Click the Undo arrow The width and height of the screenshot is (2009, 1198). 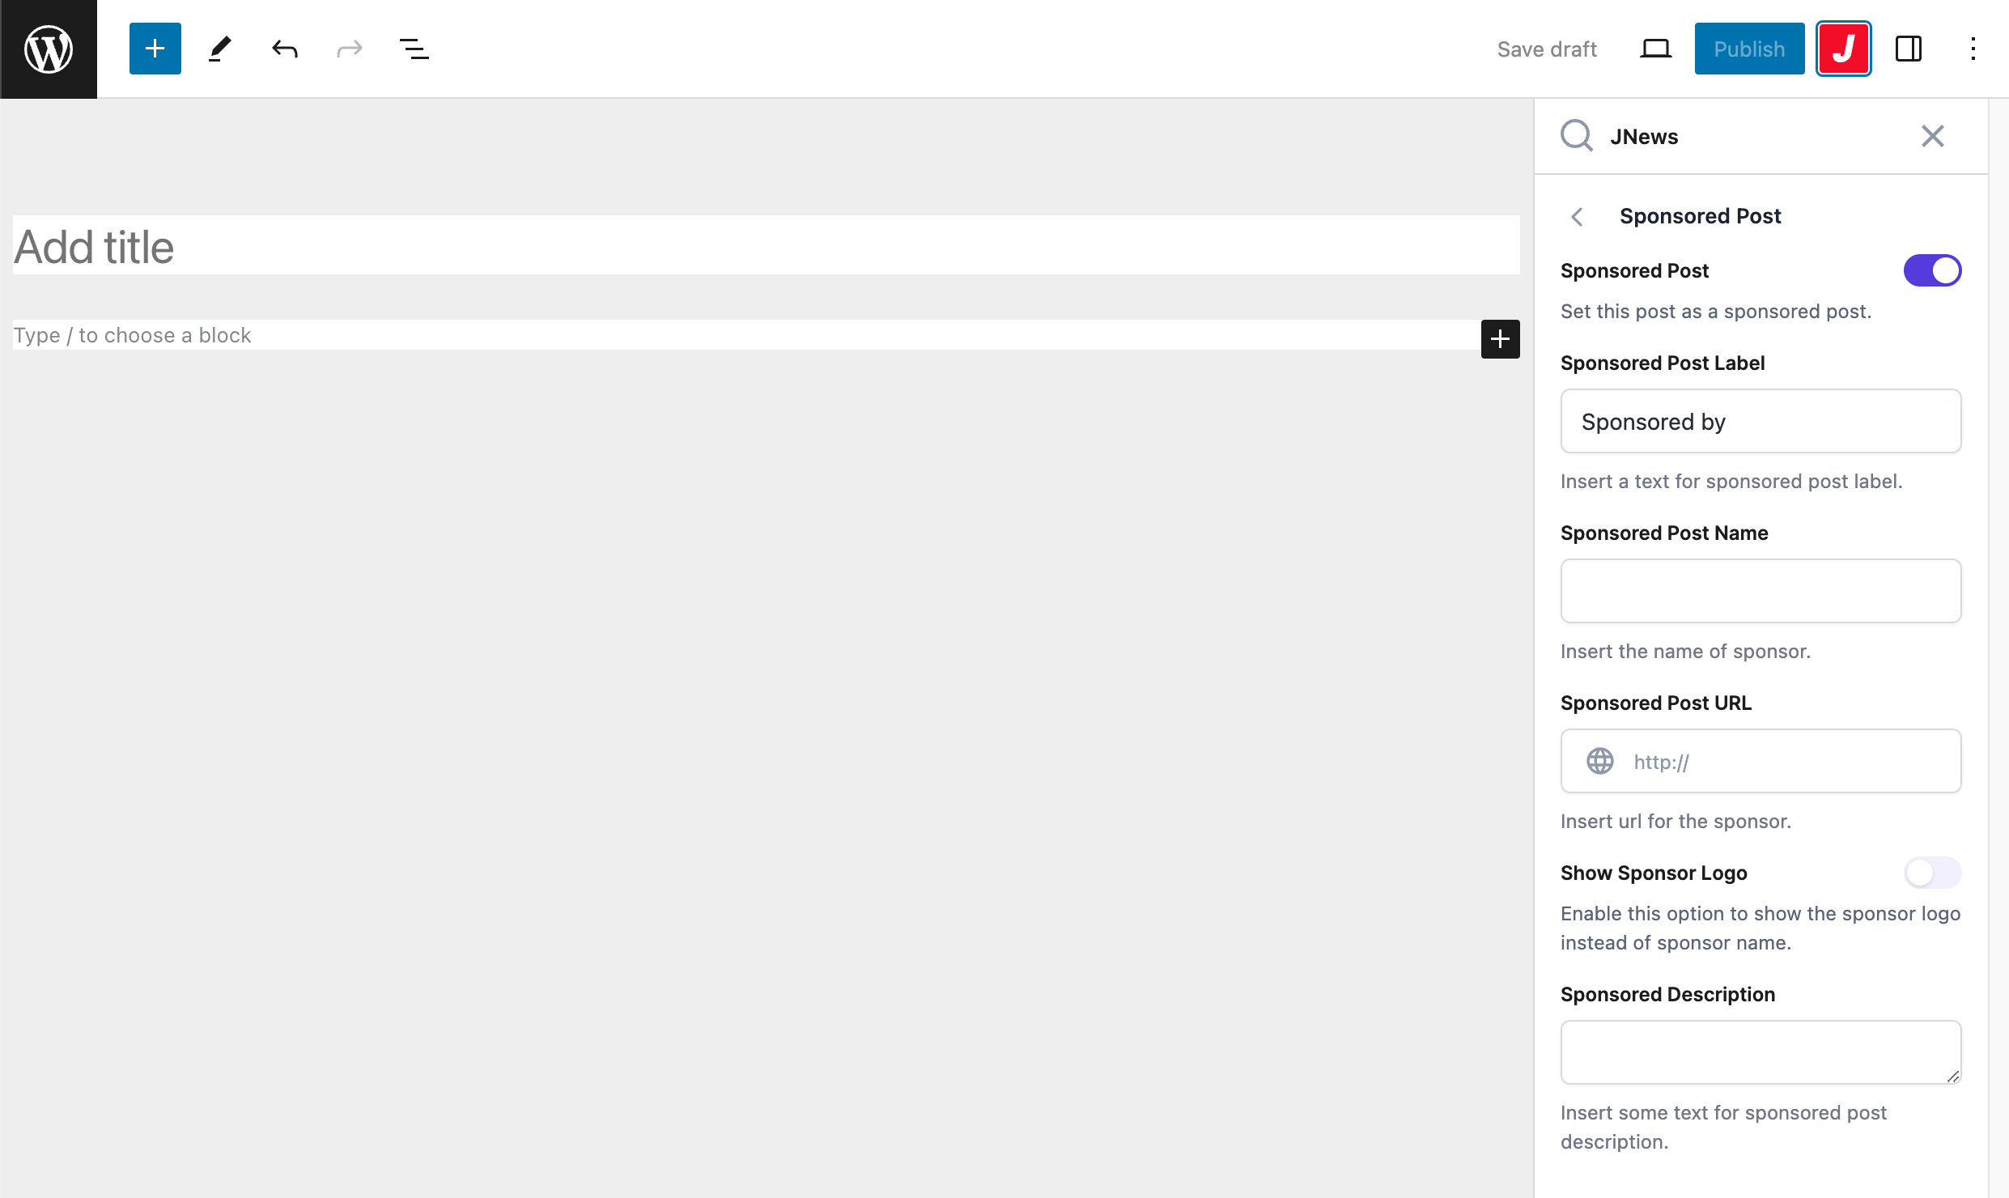click(284, 49)
